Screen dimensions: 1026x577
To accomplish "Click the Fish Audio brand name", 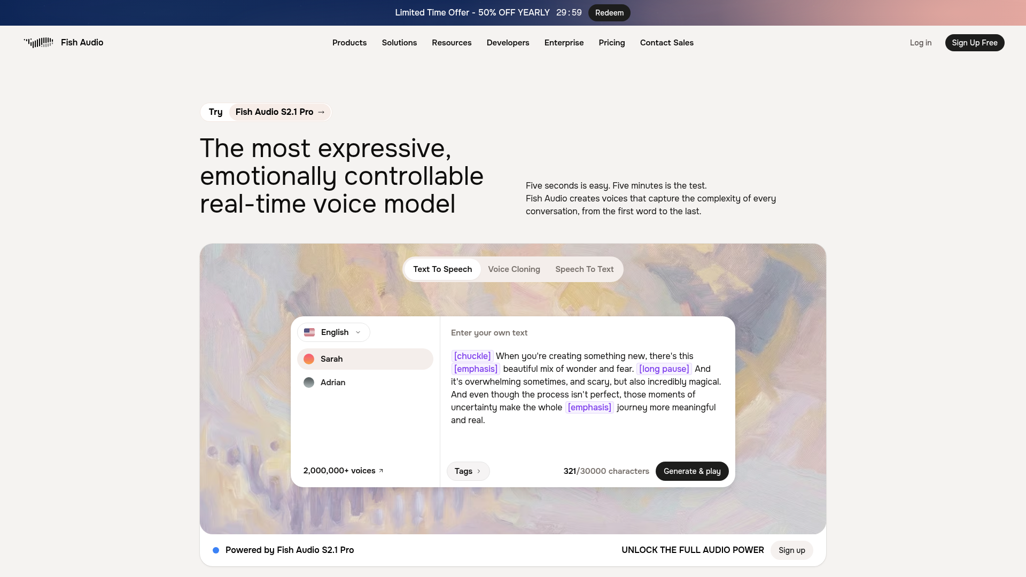I will point(82,43).
